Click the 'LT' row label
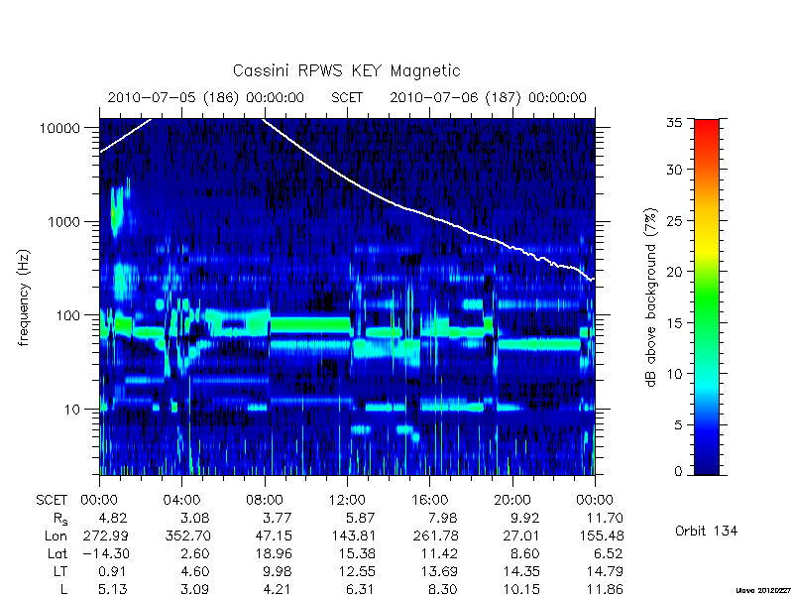 [x=60, y=571]
